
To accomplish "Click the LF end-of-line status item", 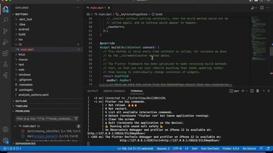I will pyautogui.click(x=187, y=148).
